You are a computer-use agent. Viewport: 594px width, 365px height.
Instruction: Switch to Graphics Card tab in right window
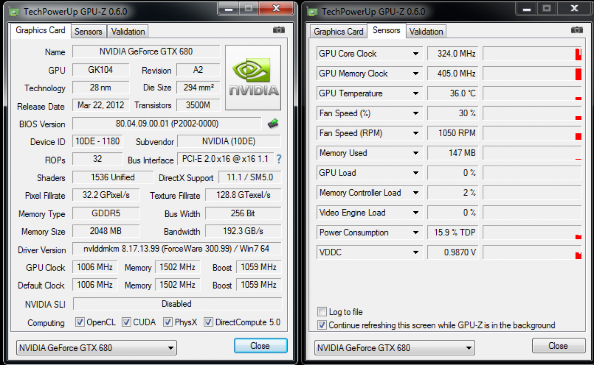338,31
